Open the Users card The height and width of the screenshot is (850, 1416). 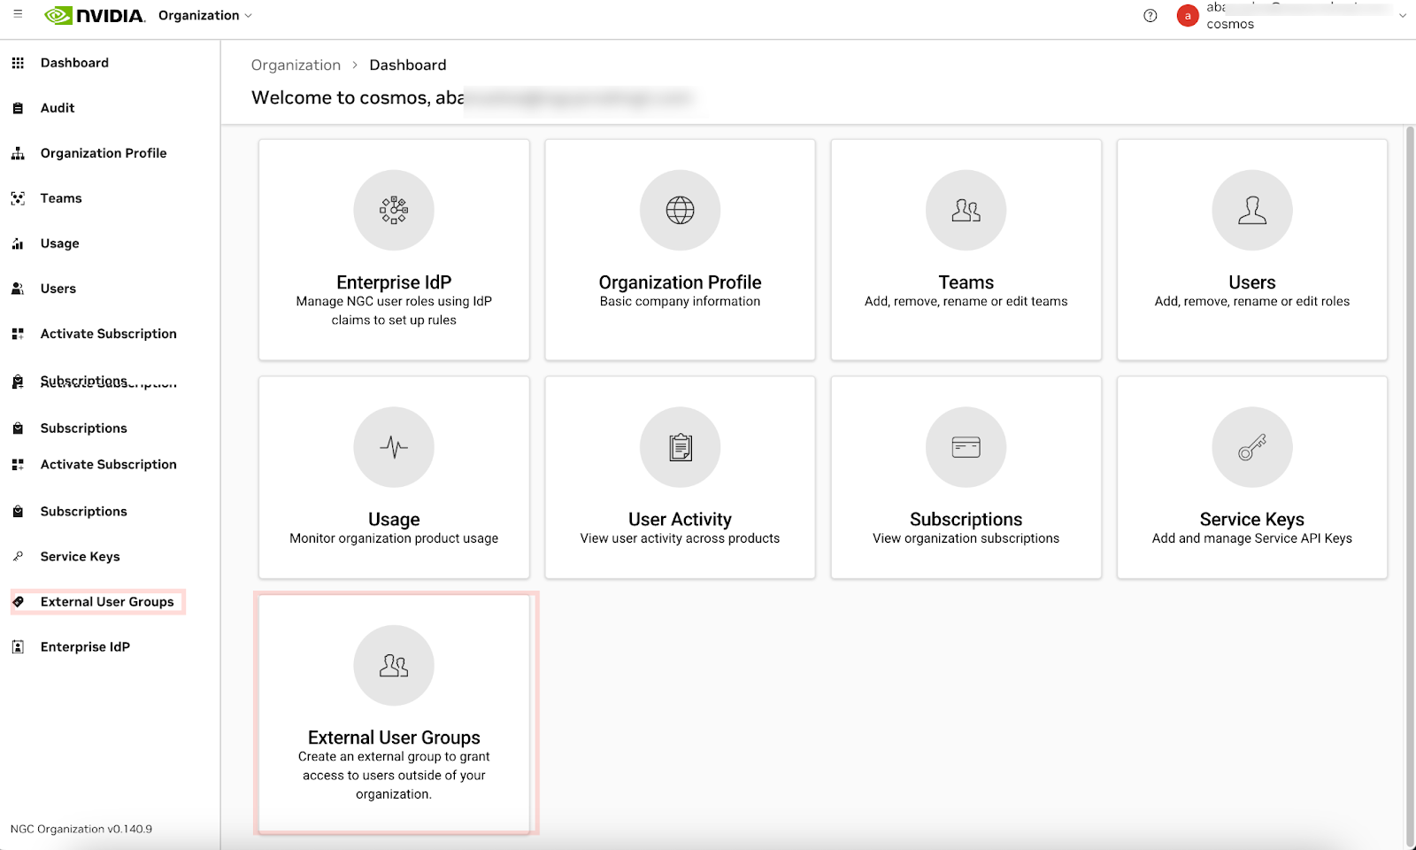(1252, 250)
